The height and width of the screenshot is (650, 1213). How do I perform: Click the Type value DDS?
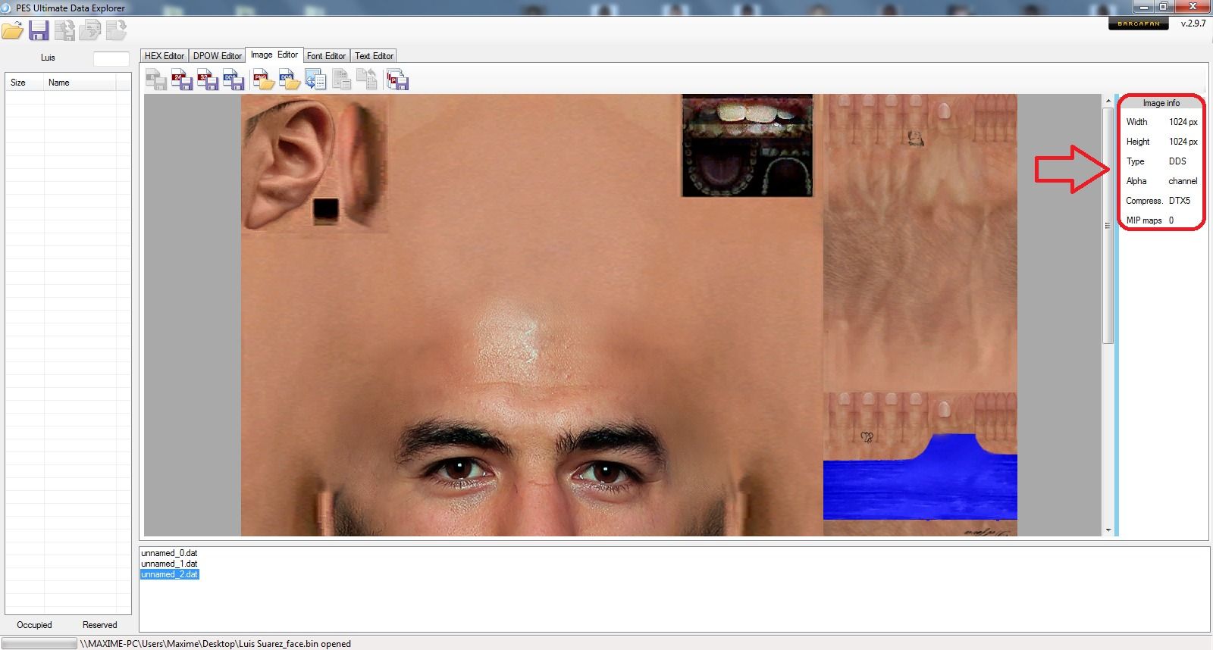(1177, 161)
